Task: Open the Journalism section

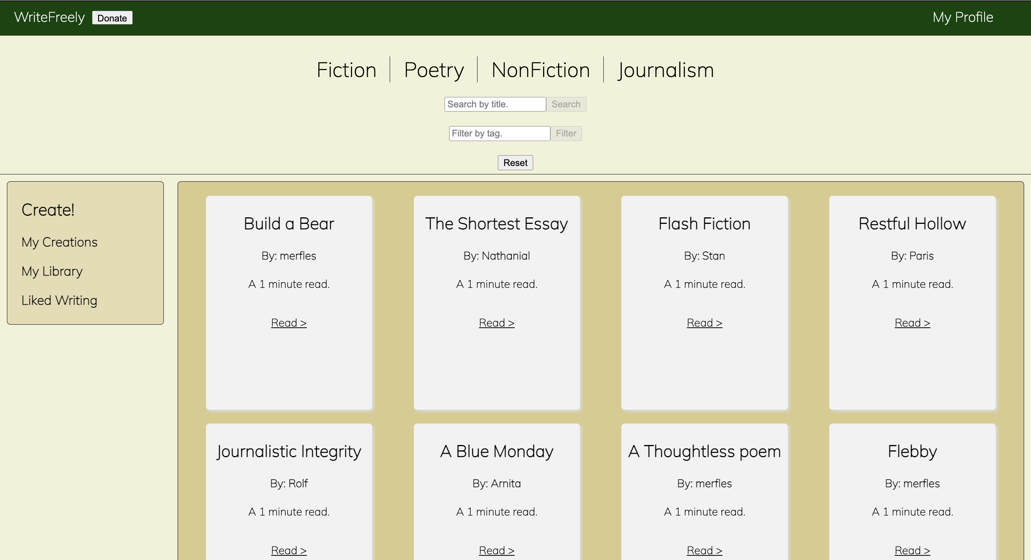Action: click(665, 70)
